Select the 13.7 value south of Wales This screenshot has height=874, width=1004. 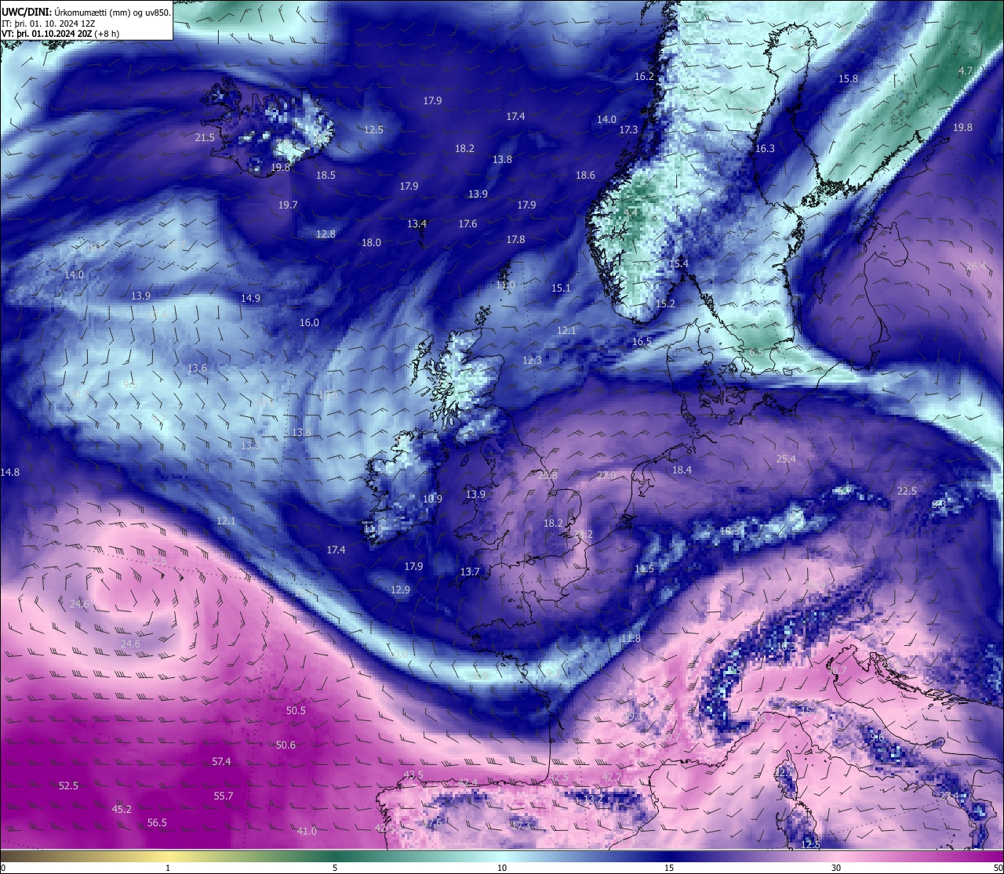(x=469, y=572)
